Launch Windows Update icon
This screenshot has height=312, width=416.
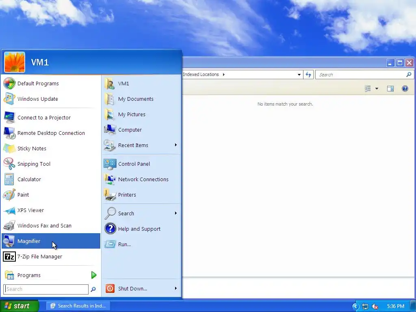click(9, 99)
